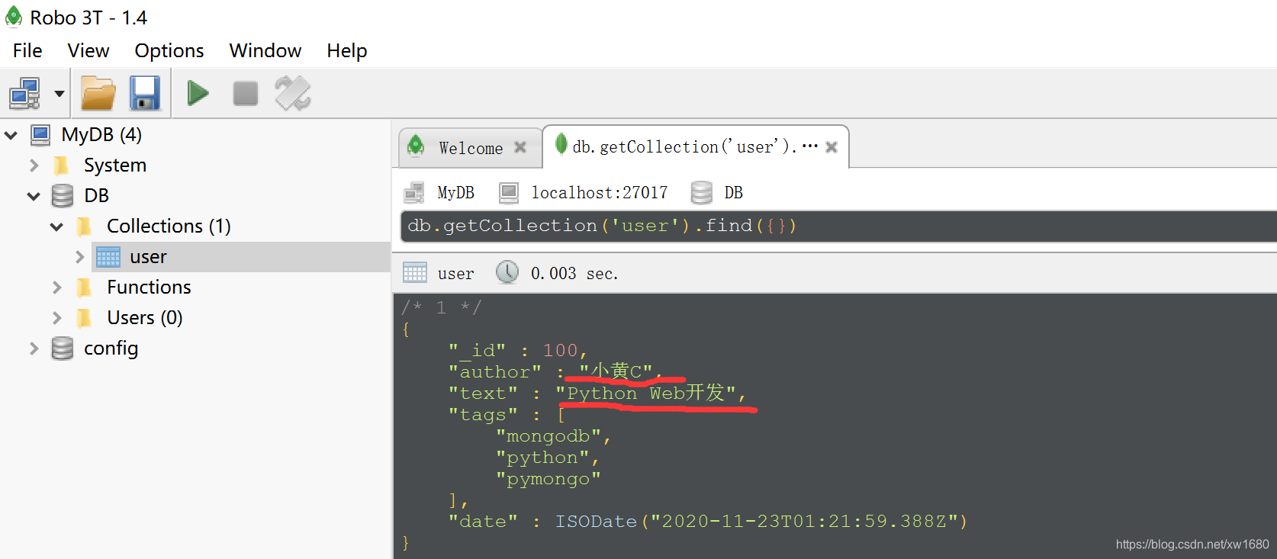Expand the user collection node

(79, 257)
